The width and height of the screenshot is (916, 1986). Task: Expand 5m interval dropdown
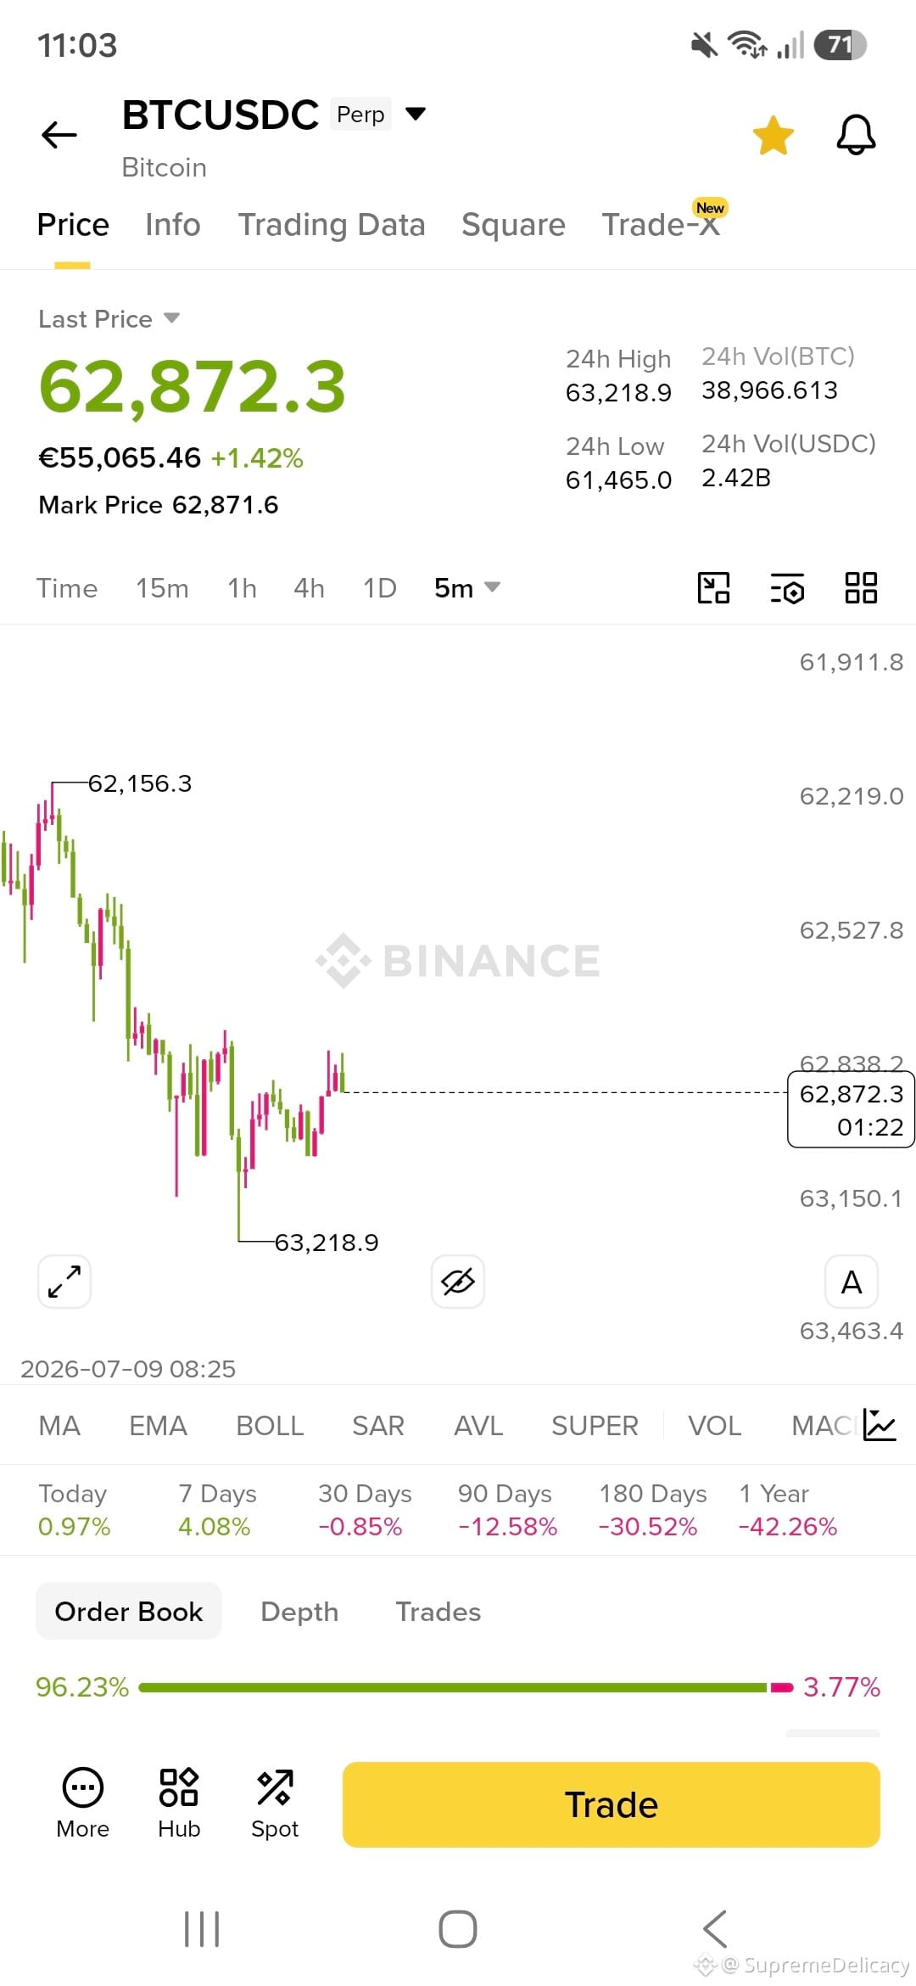coord(467,588)
